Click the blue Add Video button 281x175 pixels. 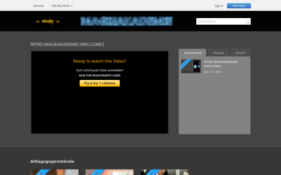click(x=239, y=6)
